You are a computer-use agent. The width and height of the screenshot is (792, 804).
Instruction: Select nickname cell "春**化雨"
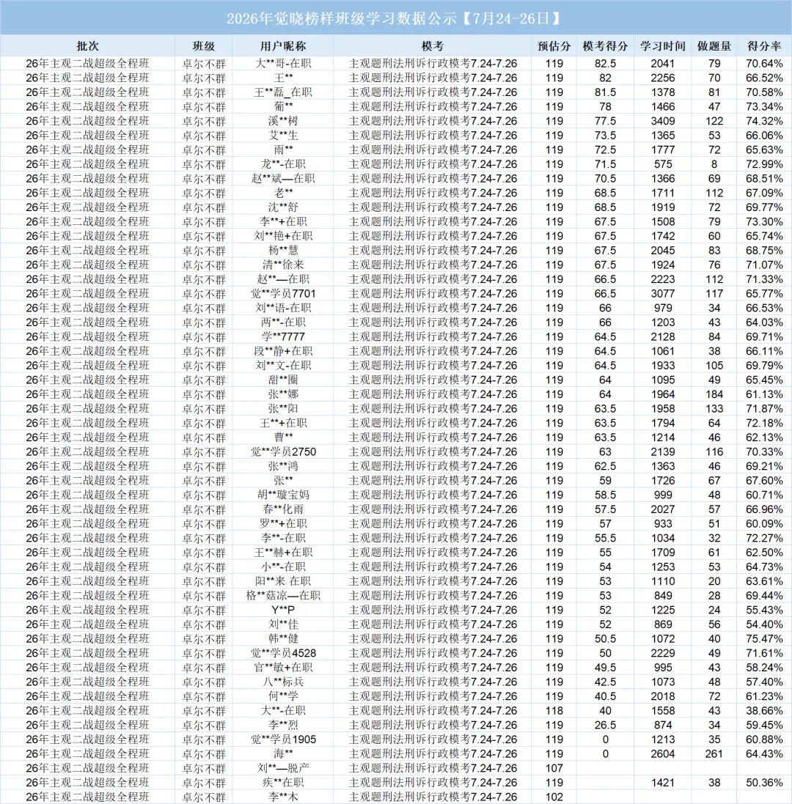[283, 509]
